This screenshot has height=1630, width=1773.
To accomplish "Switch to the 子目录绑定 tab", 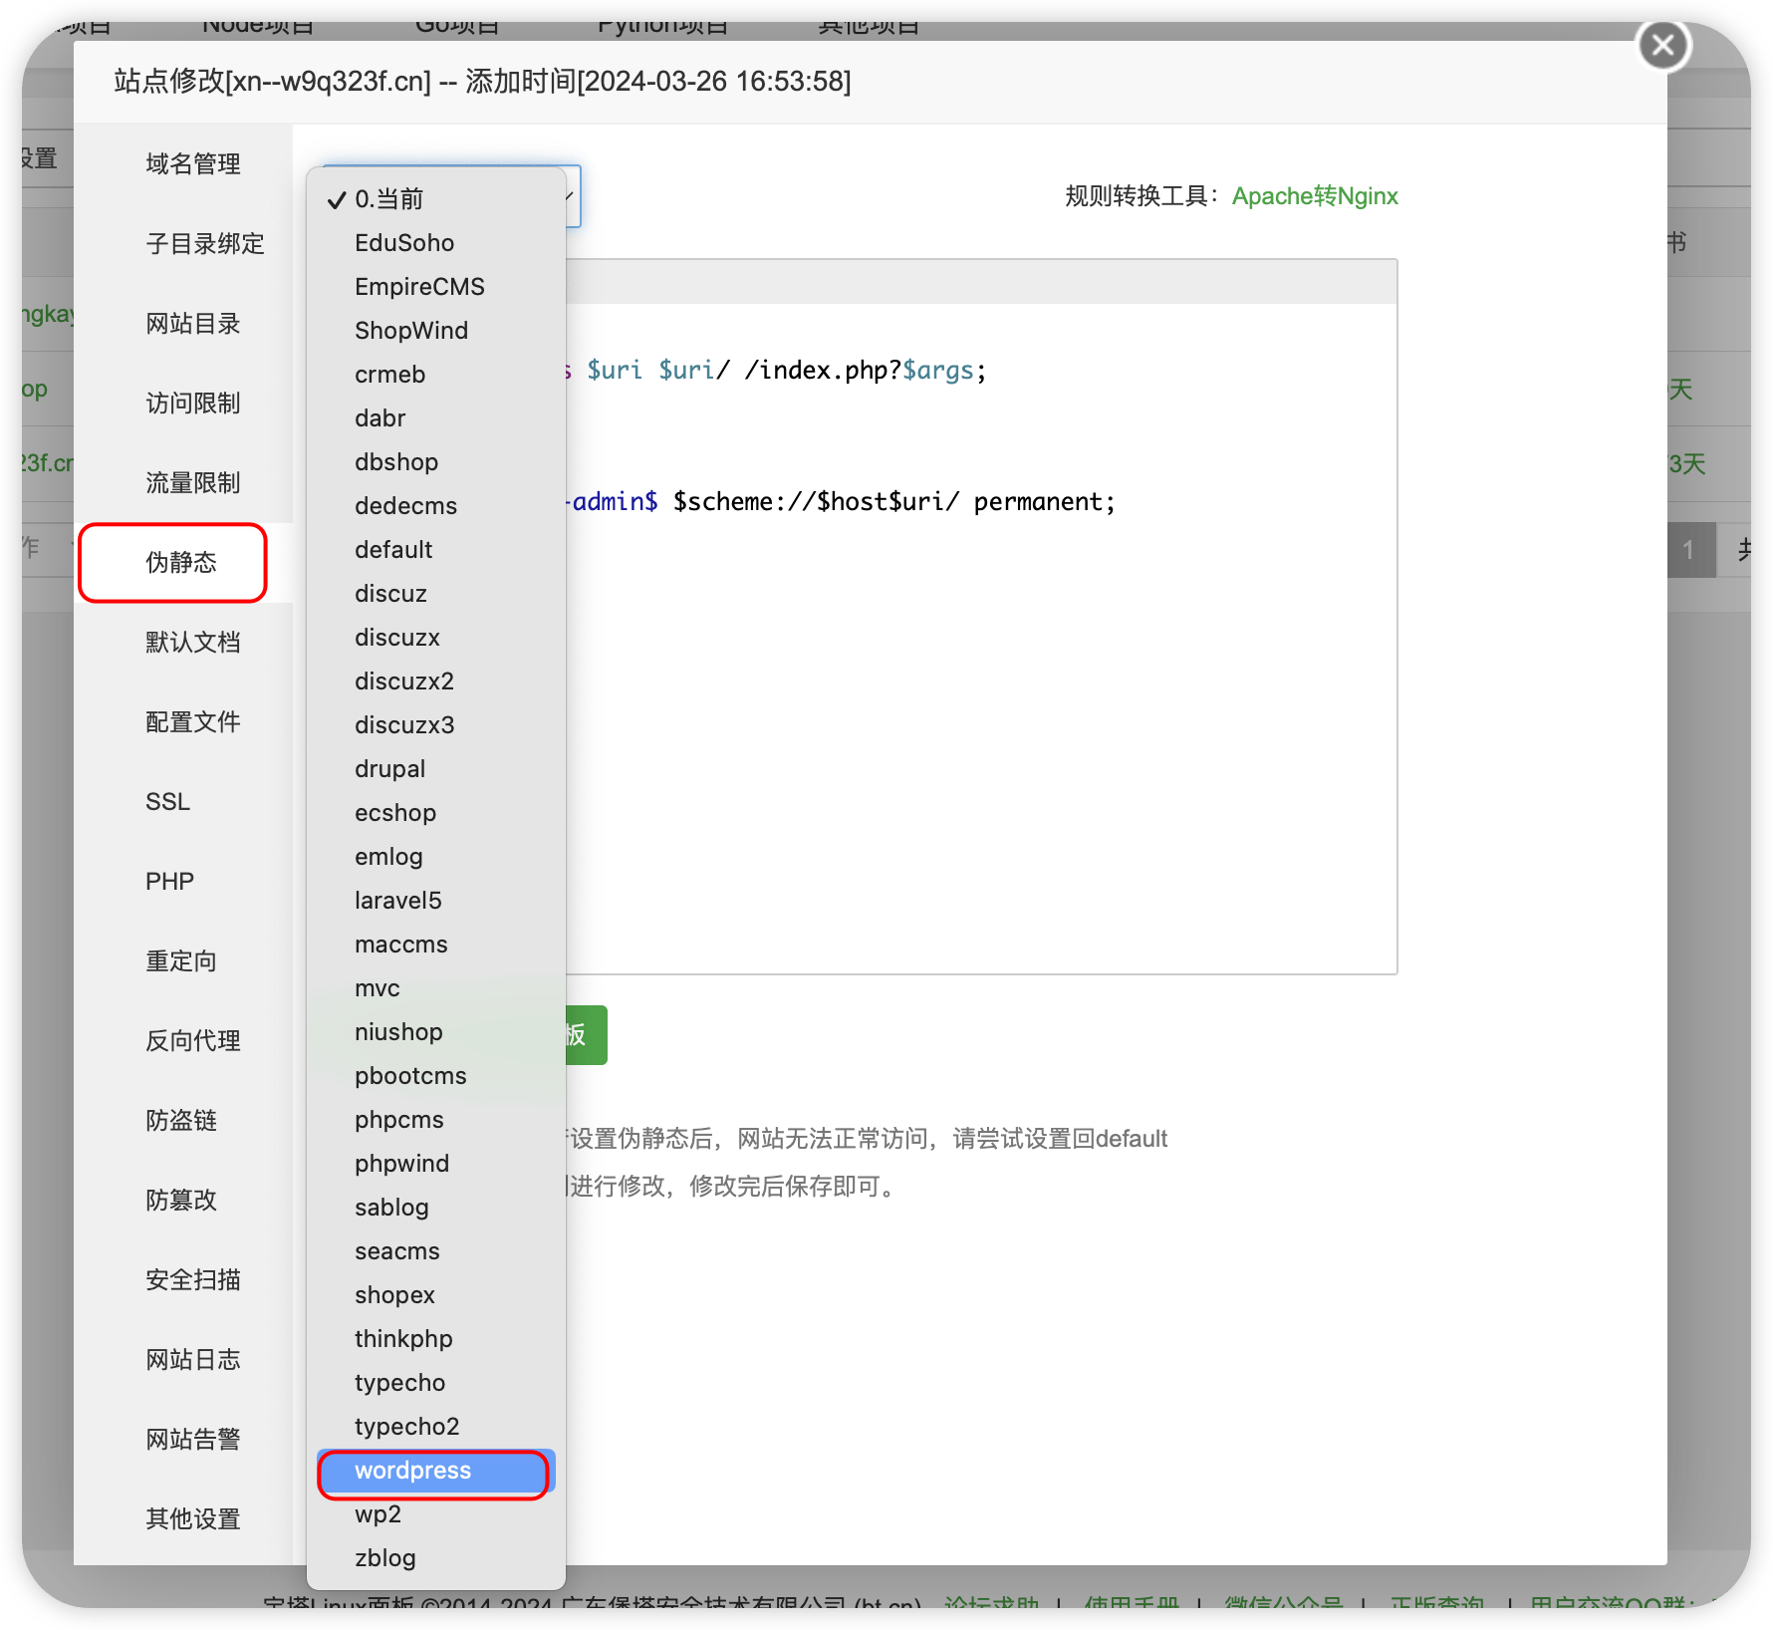I will [x=204, y=244].
